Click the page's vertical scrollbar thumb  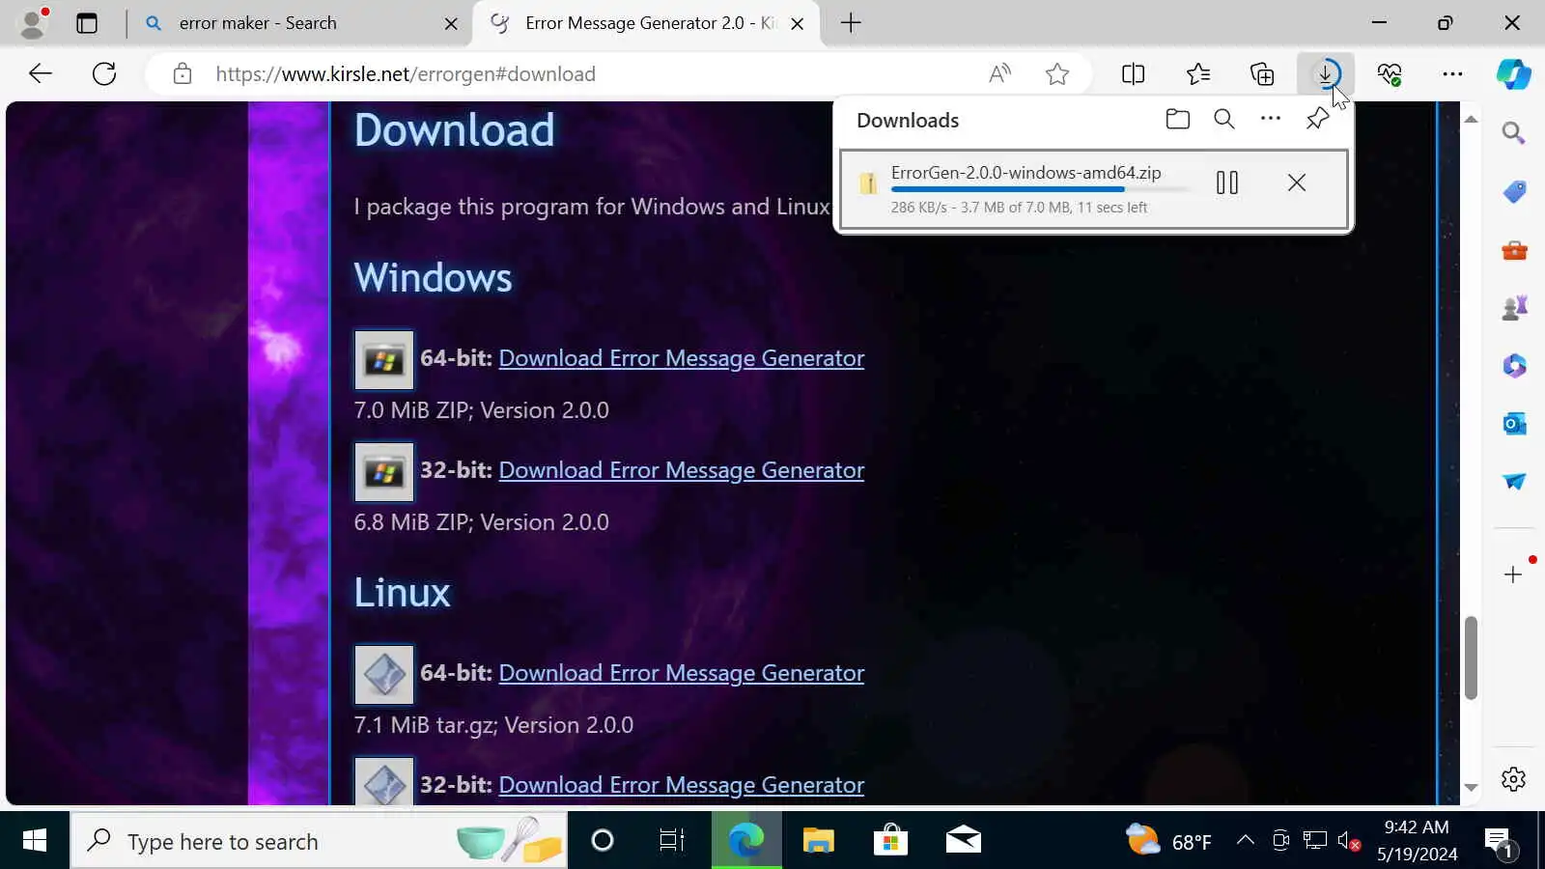point(1471,658)
